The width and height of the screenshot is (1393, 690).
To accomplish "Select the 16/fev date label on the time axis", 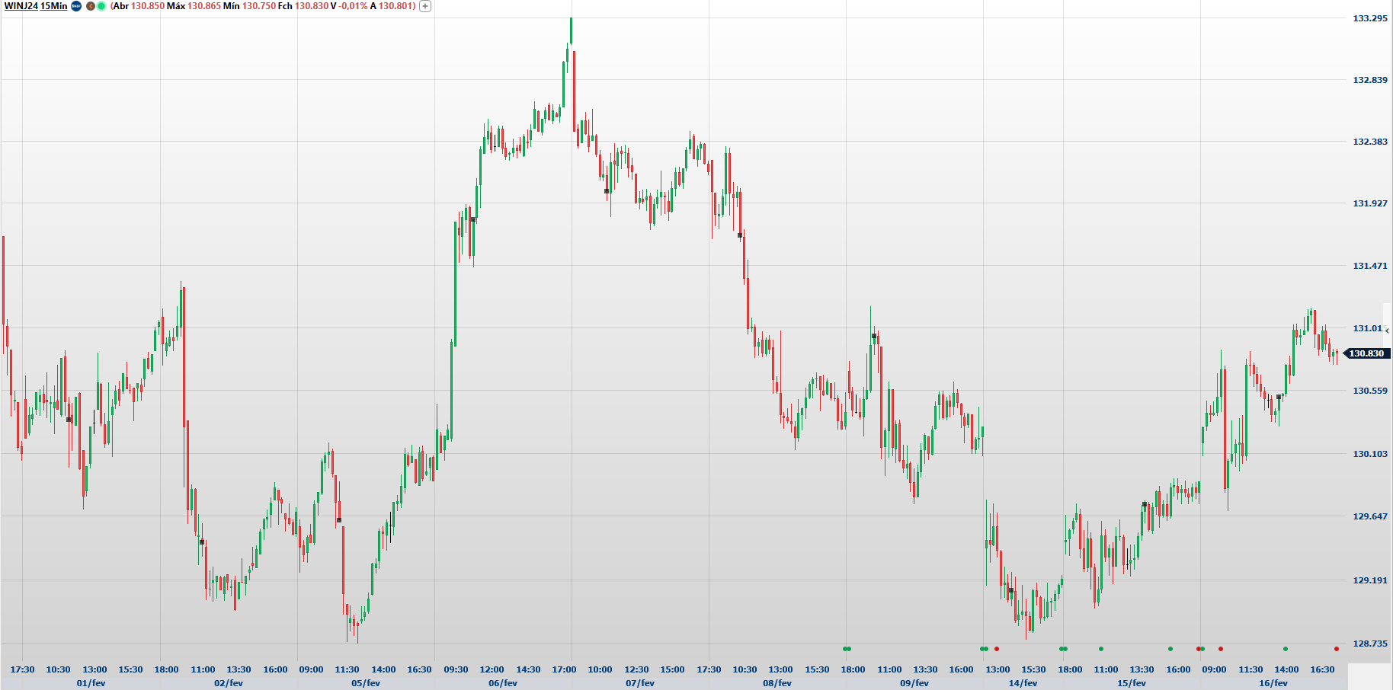I will (x=1273, y=683).
